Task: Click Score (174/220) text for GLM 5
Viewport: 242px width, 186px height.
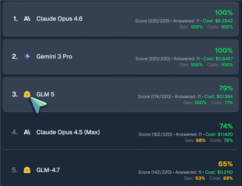Action: (154, 96)
